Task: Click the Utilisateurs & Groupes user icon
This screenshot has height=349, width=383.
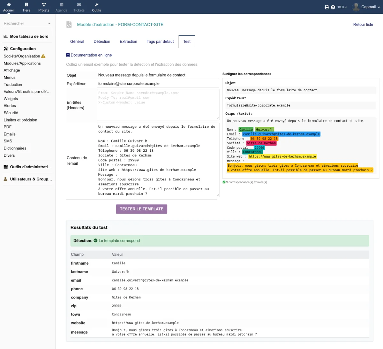Action: [5, 179]
